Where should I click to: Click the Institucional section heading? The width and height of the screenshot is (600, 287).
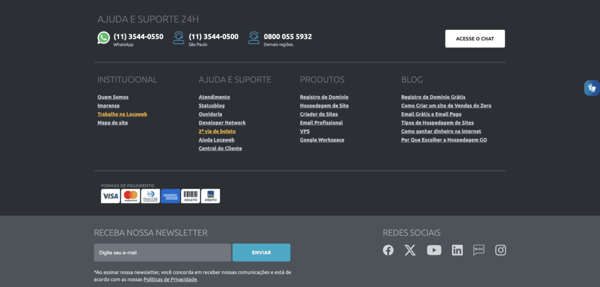pos(127,79)
